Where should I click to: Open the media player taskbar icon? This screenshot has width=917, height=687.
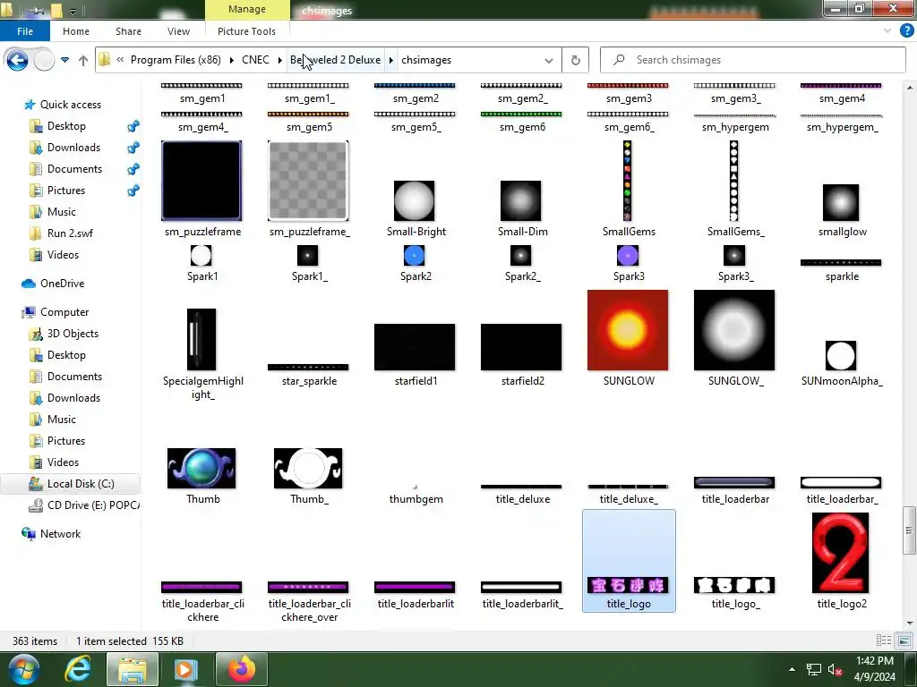[184, 669]
